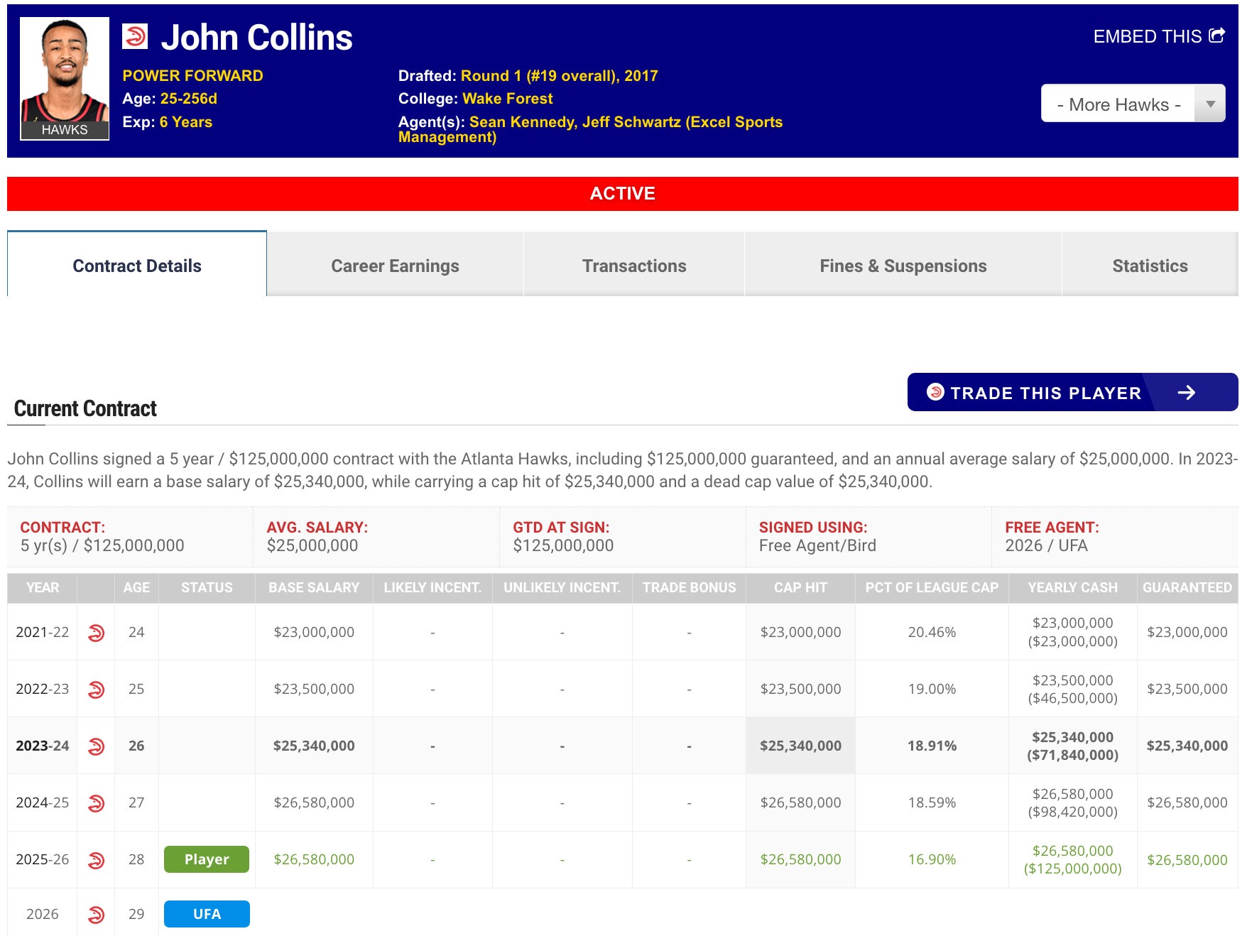Click the green Player option badge
This screenshot has height=936, width=1247.
click(207, 859)
